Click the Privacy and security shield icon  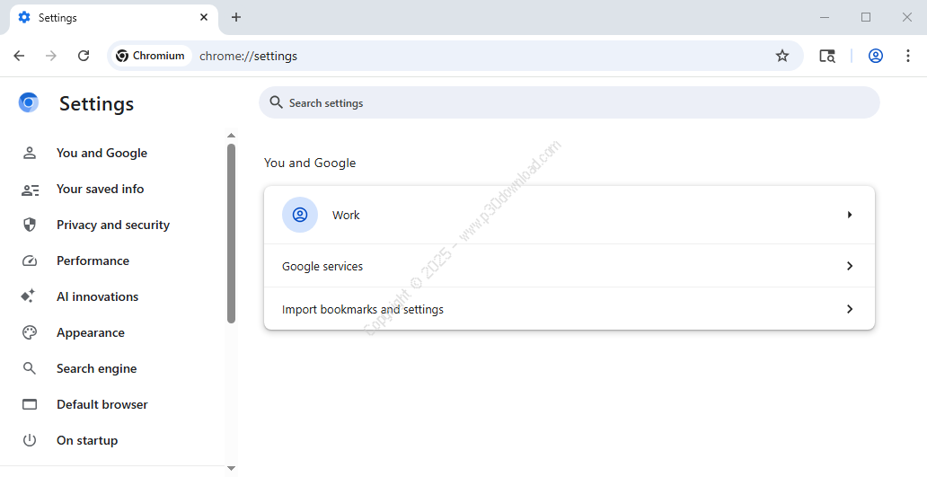tap(30, 225)
